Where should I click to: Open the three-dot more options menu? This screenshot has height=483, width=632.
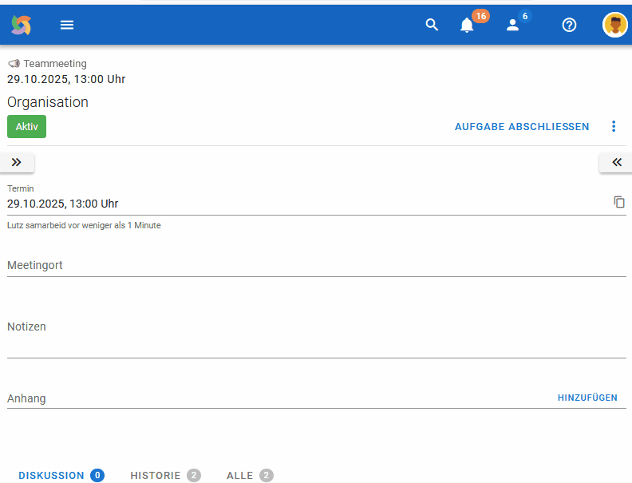[614, 126]
